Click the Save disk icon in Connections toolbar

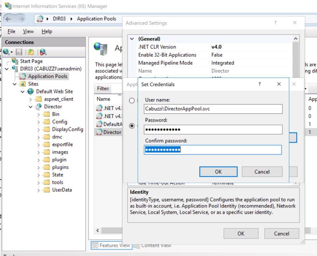pos(19,52)
